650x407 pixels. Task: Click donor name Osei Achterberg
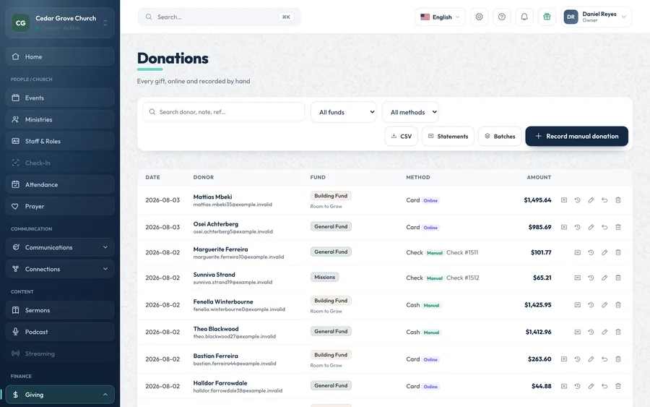click(x=215, y=224)
